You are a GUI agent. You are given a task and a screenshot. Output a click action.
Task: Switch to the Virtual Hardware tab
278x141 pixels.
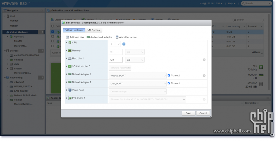pos(74,30)
